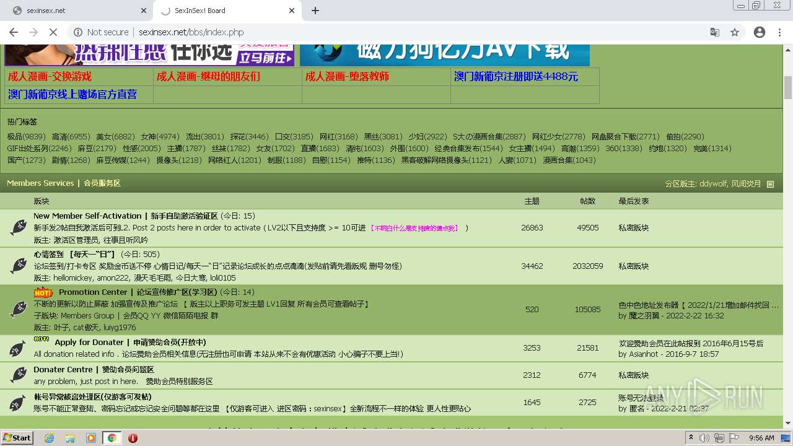This screenshot has height=446, width=793.
Task: Open the Chrome profile avatar
Action: tap(760, 32)
